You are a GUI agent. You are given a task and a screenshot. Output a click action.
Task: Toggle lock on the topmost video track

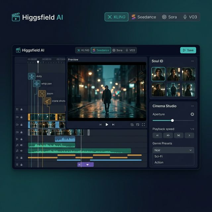pos(22,117)
